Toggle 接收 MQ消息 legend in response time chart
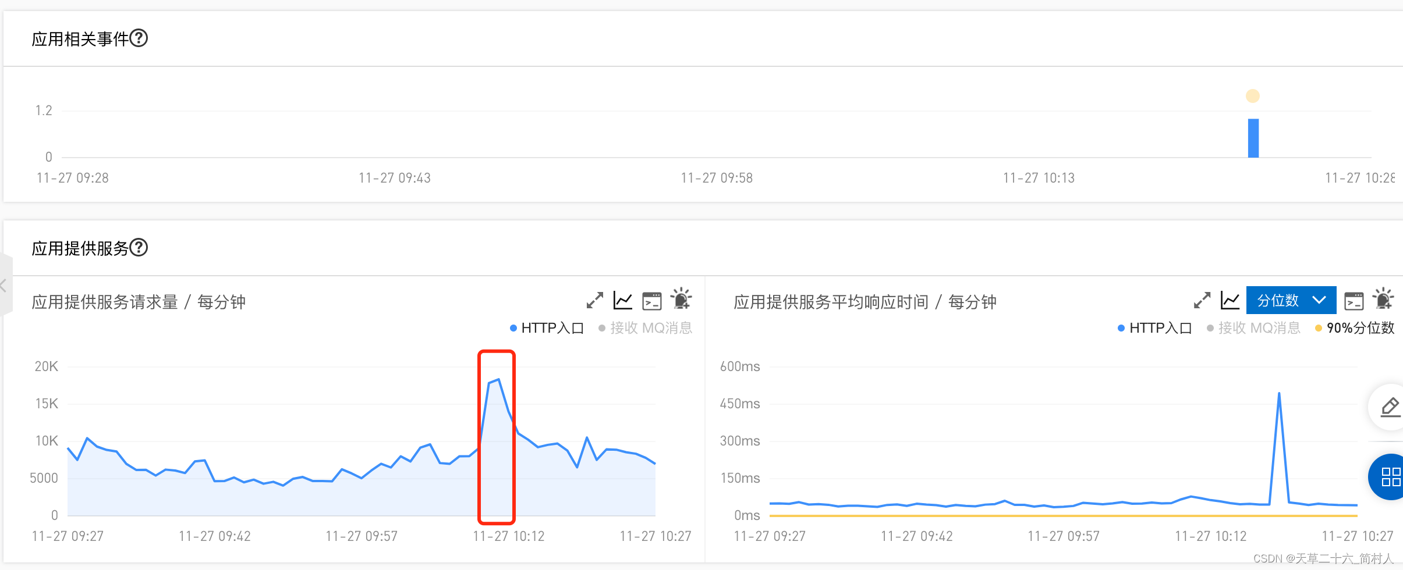This screenshot has width=1403, height=570. (1253, 328)
